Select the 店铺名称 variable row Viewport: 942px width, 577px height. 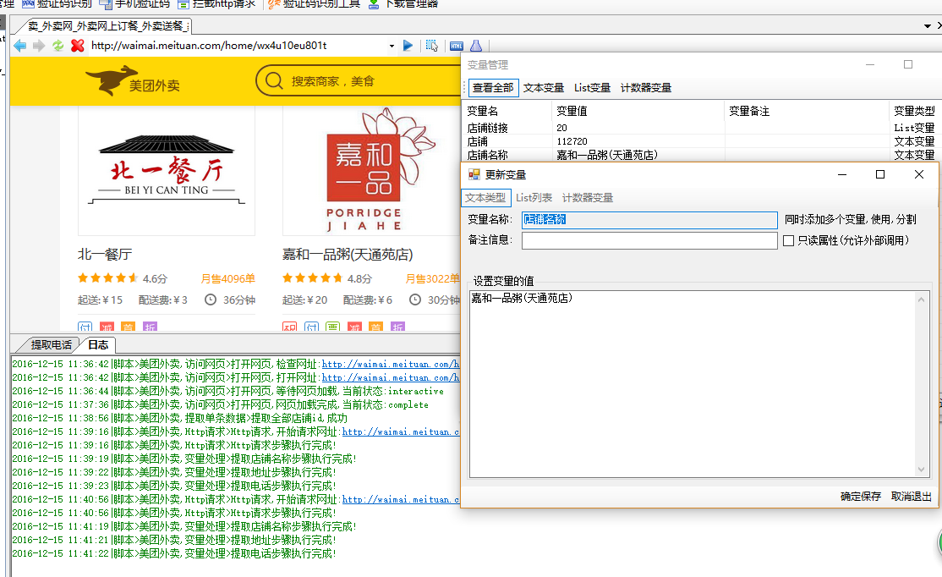pyautogui.click(x=701, y=155)
